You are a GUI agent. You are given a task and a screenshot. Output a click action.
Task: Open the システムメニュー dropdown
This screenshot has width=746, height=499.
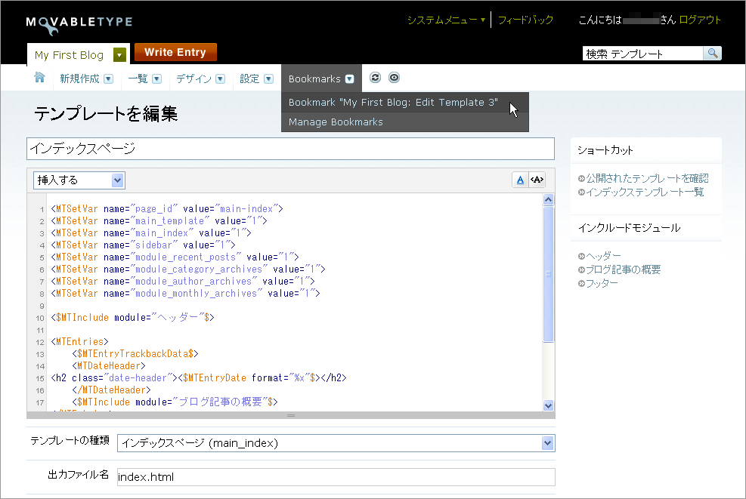tap(446, 20)
